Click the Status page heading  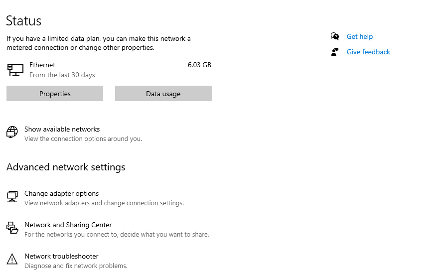(23, 21)
